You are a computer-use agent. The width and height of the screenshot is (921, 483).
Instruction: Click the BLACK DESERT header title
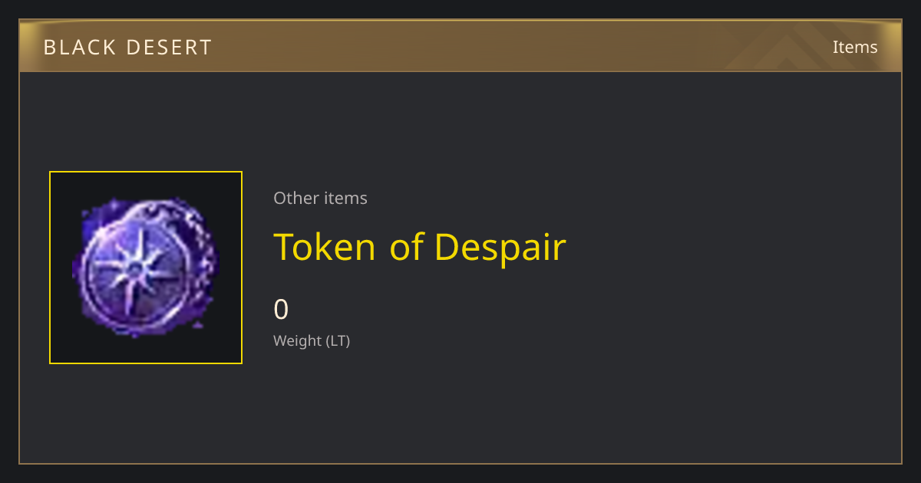127,48
